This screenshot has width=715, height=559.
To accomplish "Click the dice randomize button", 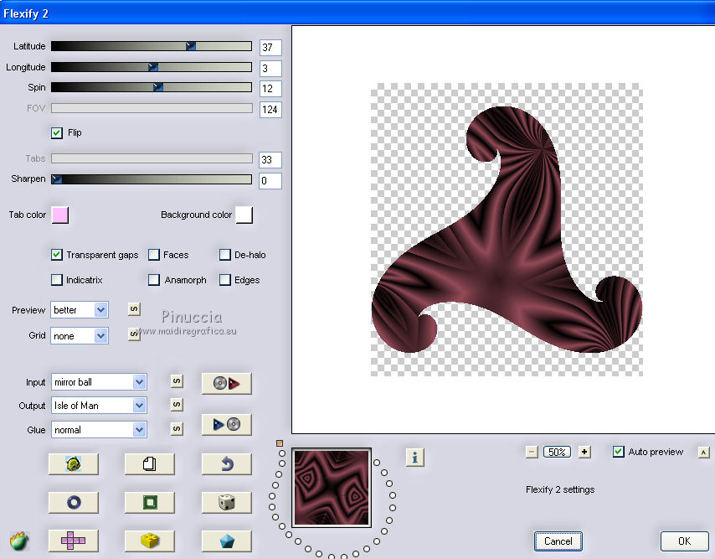I will point(227,502).
